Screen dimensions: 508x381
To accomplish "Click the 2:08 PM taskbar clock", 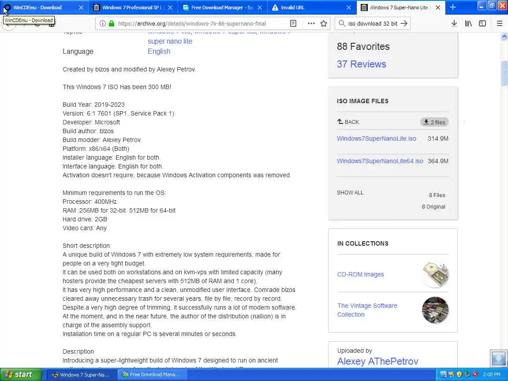I will (x=491, y=374).
